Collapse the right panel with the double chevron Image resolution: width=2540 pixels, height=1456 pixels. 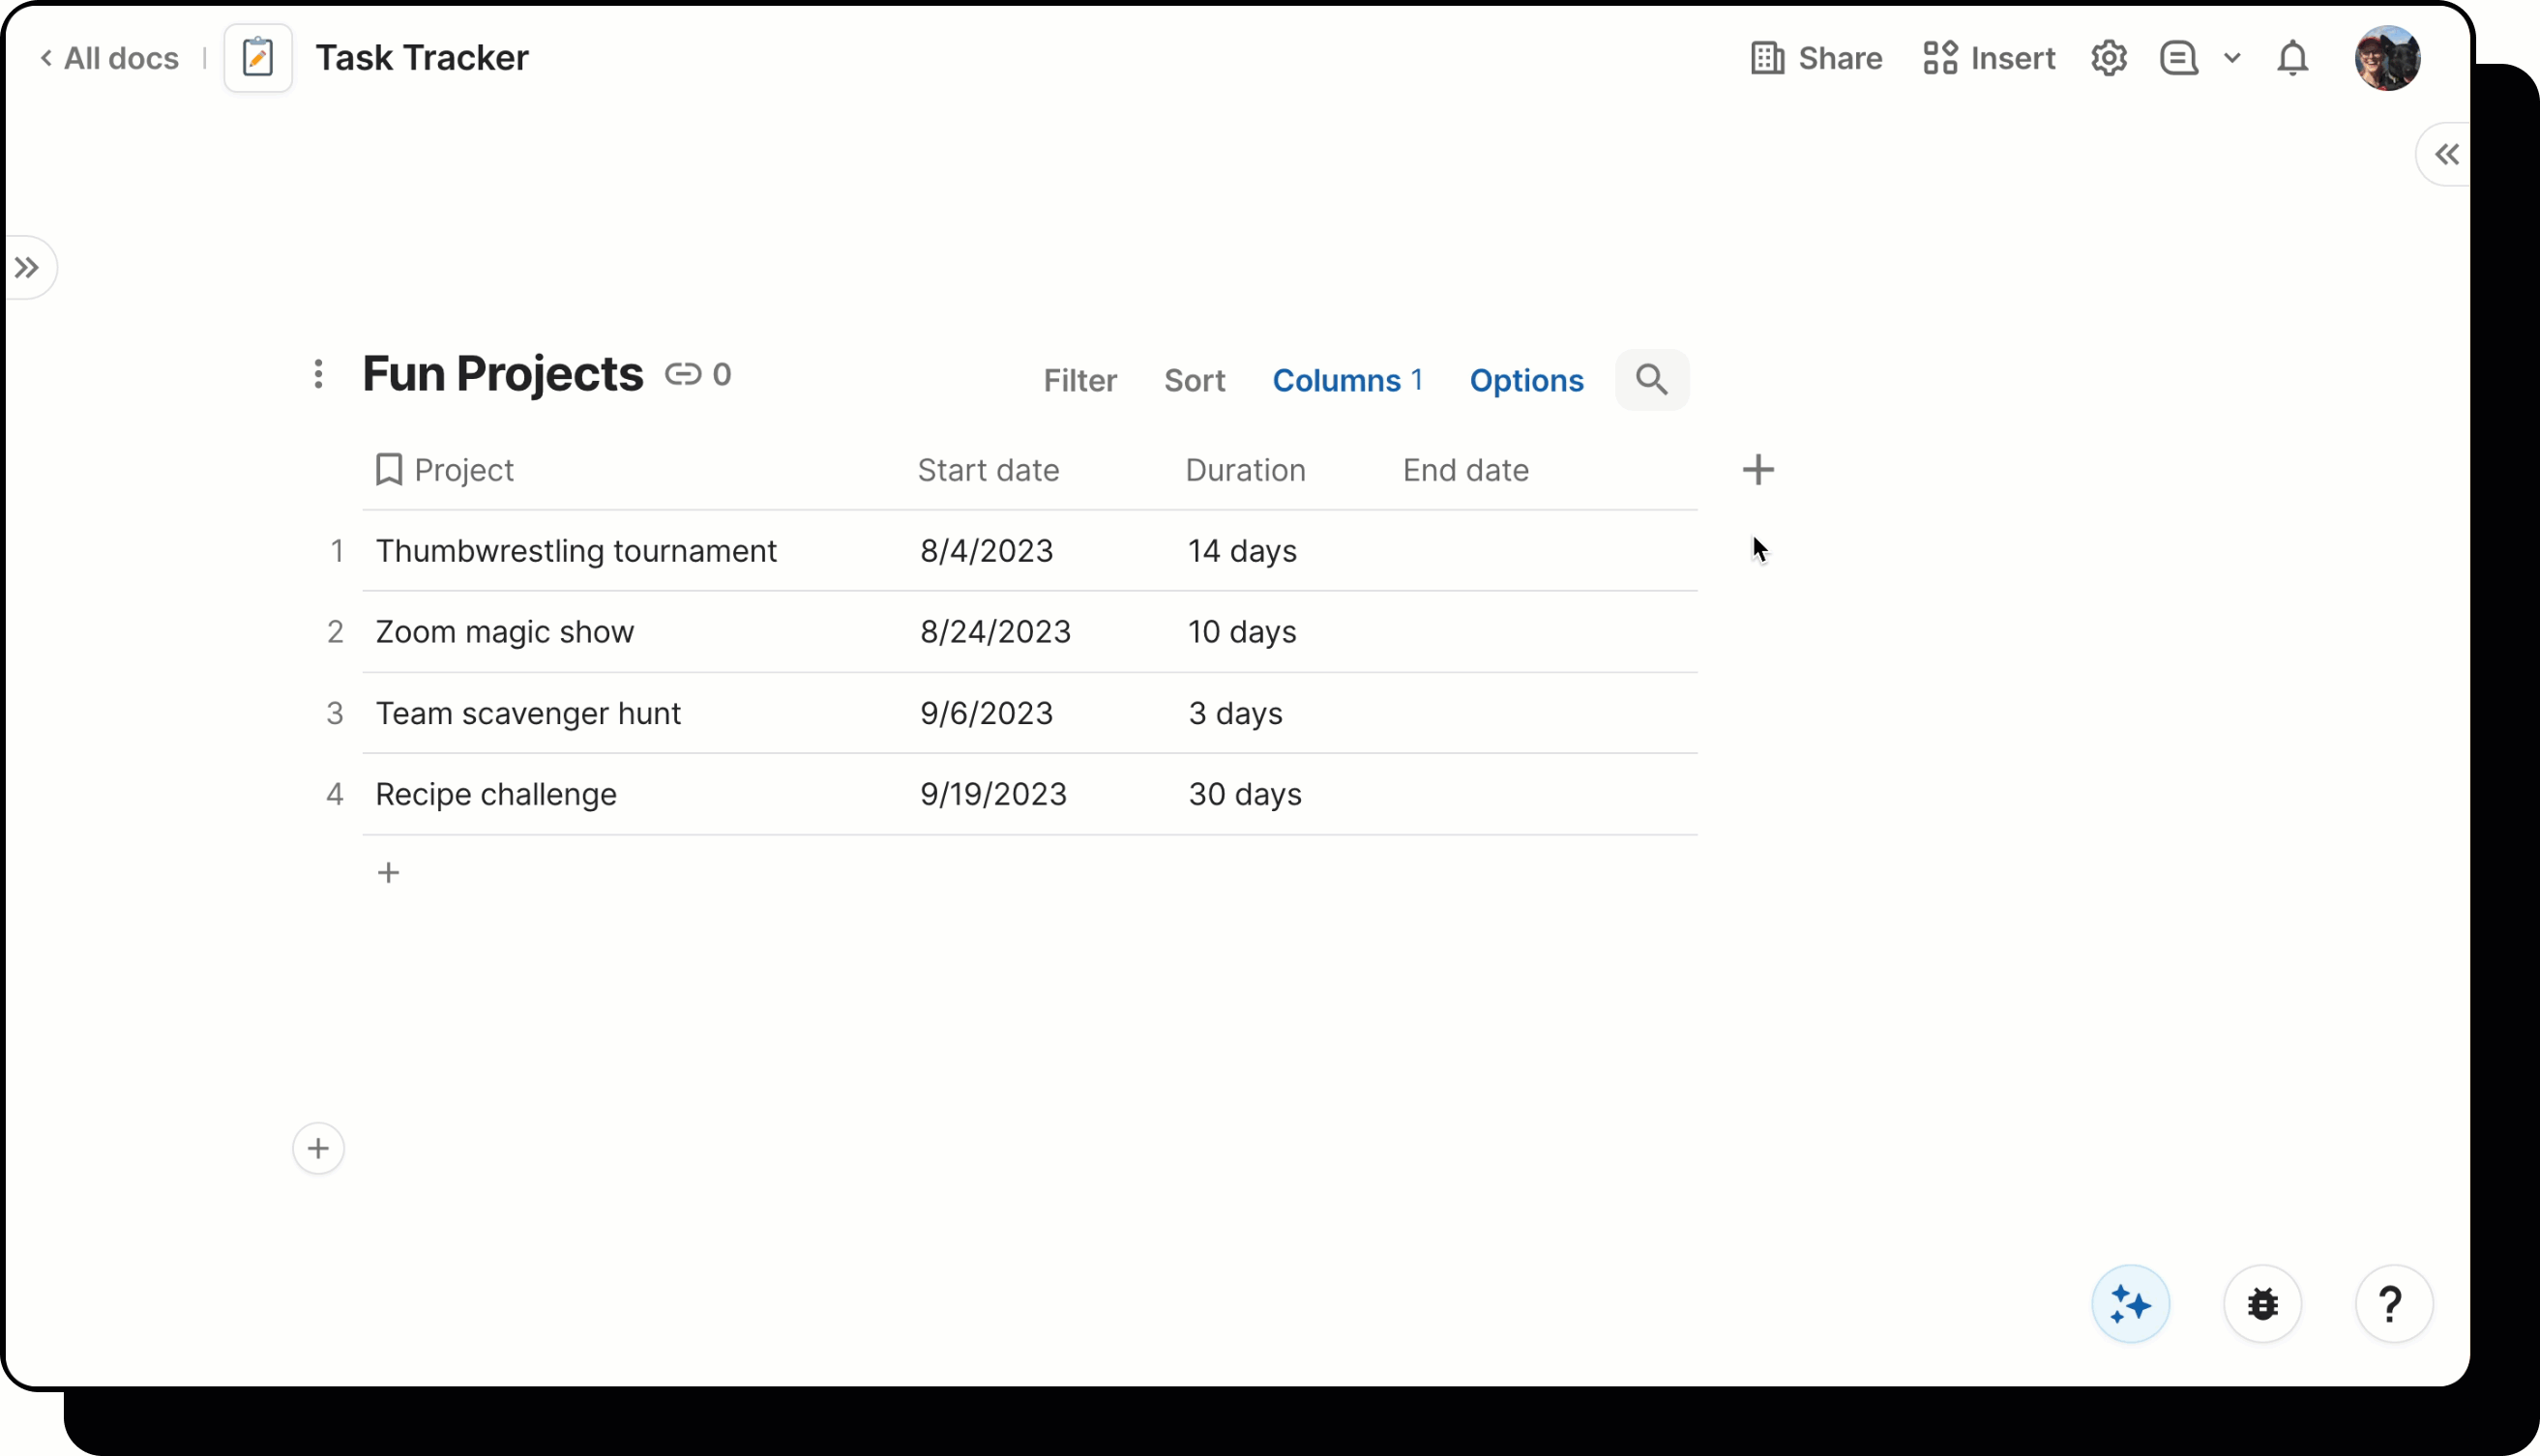click(x=2447, y=153)
